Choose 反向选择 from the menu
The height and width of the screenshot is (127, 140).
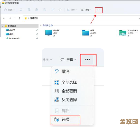coord(73,100)
